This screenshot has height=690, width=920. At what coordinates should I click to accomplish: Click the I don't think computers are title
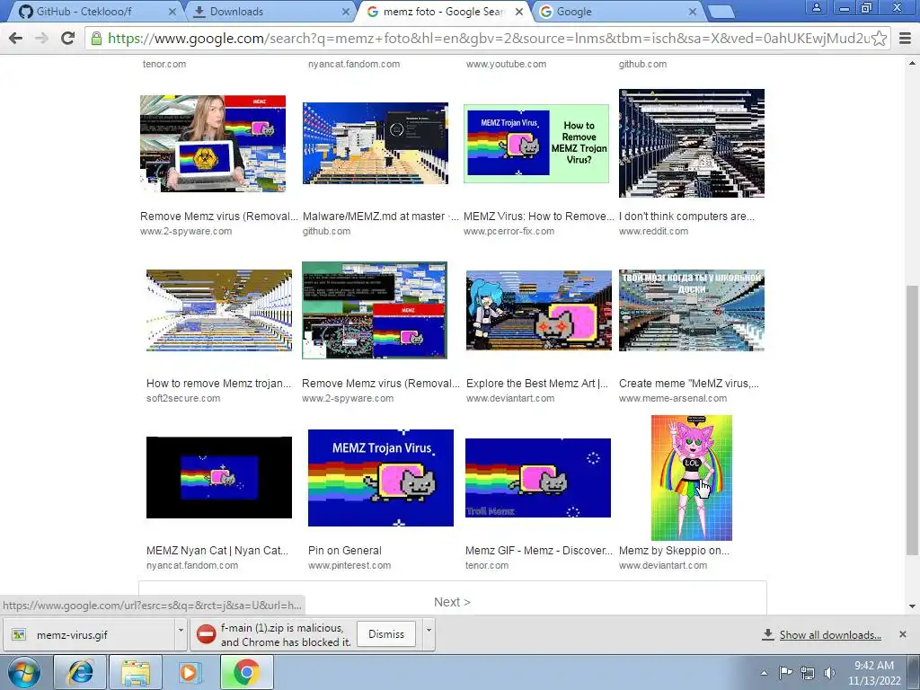[x=686, y=216]
